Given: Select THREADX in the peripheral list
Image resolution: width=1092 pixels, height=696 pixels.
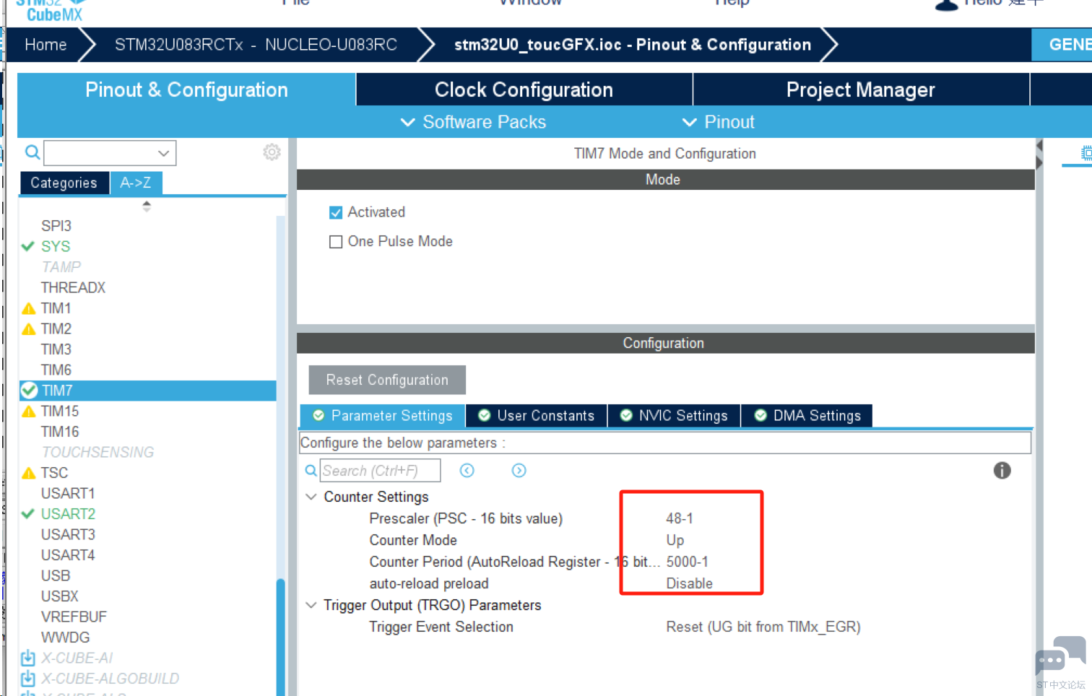Looking at the screenshot, I should [73, 287].
